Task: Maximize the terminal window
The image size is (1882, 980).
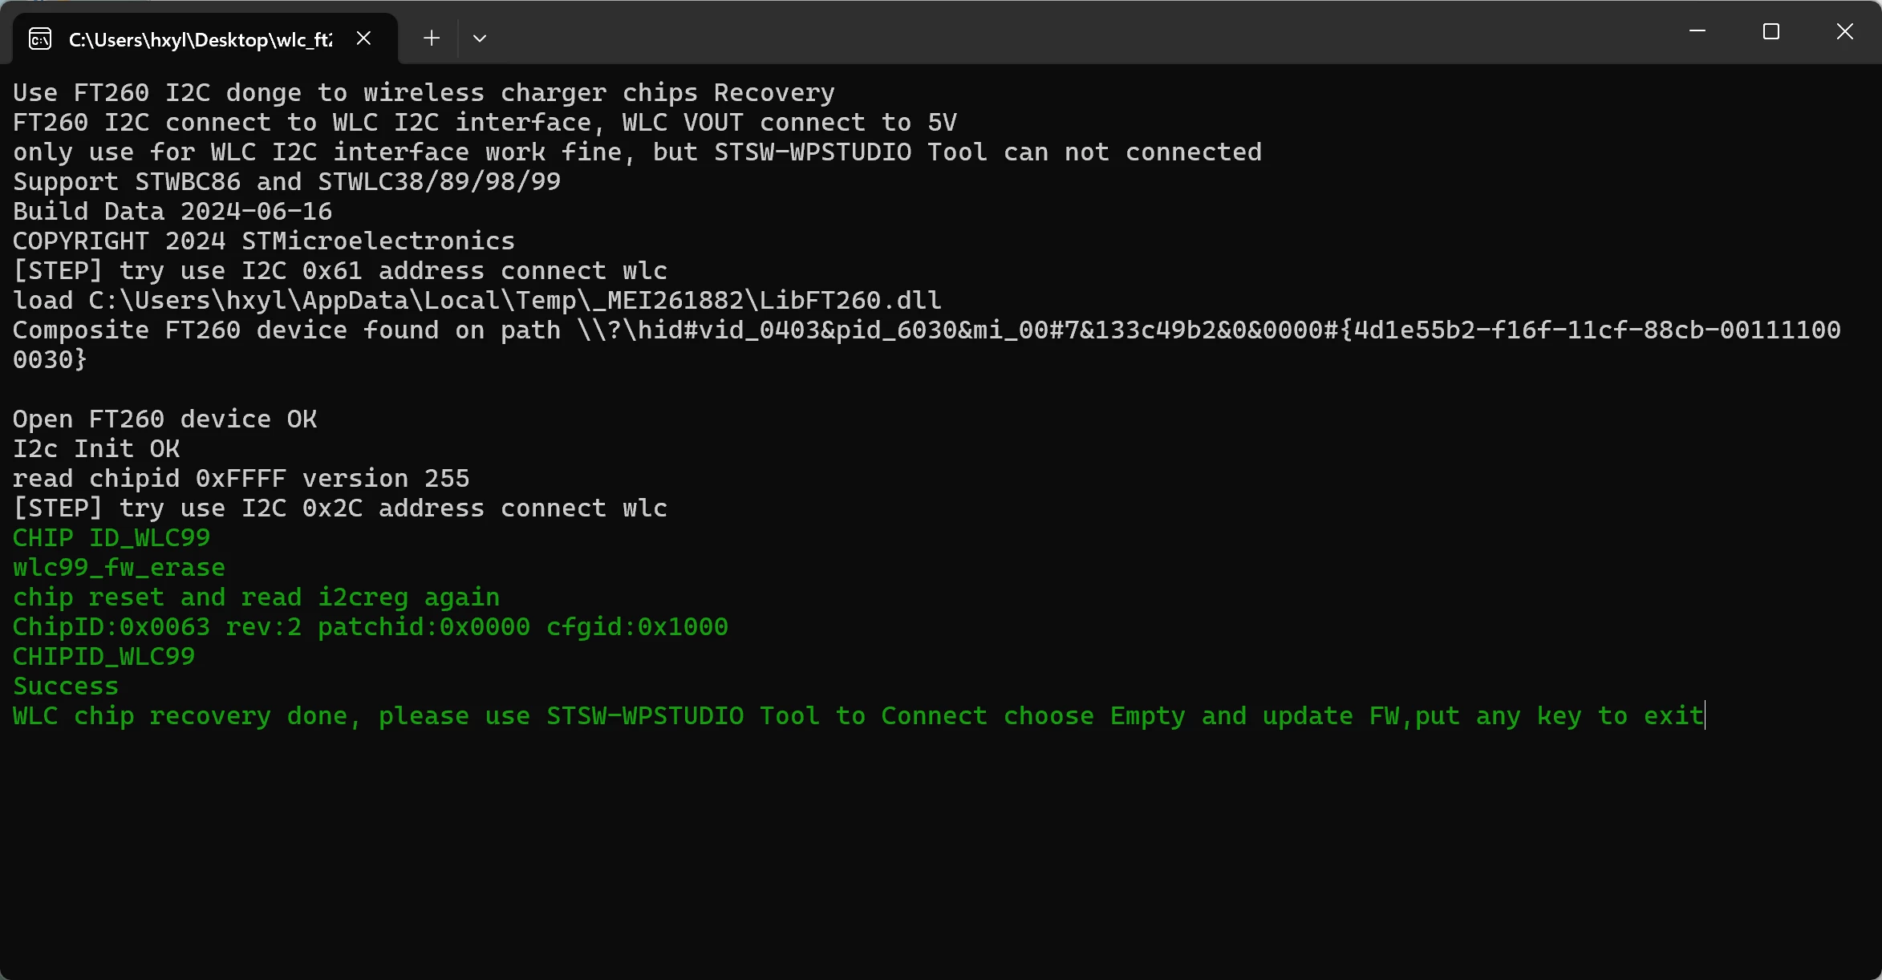Action: click(1771, 31)
